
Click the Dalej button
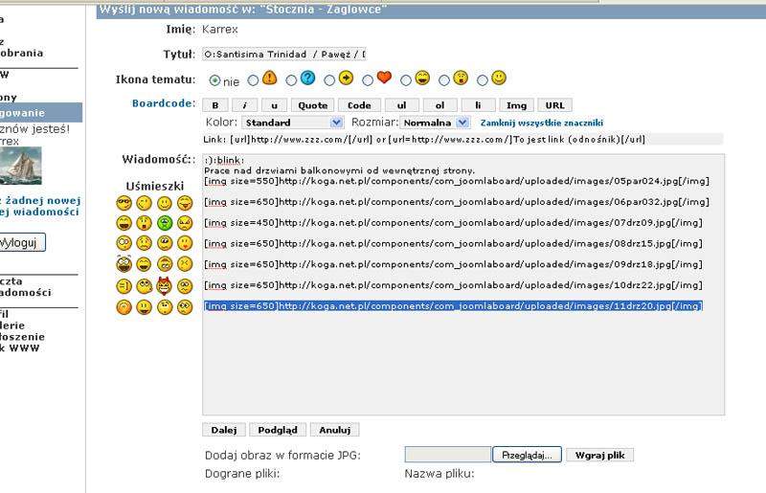tap(225, 431)
